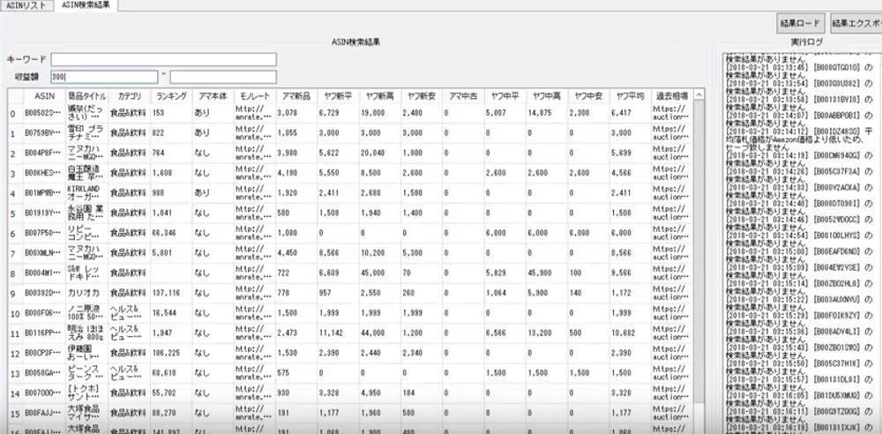Click the 結果エクスポート button
Screen dimensions: 882x434
856,24
